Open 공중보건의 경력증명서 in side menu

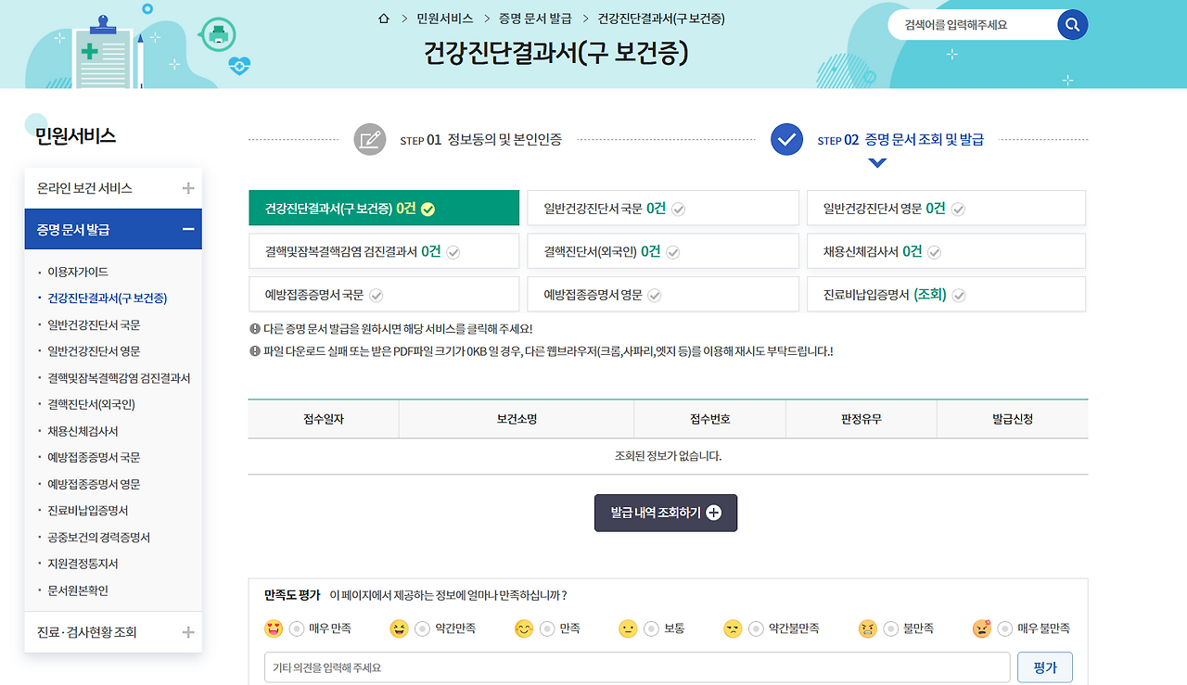pos(99,538)
